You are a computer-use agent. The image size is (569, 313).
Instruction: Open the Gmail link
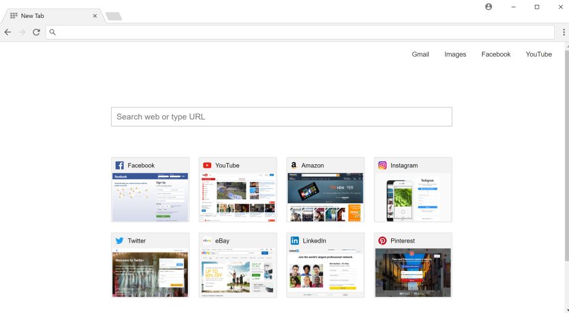[x=420, y=54]
